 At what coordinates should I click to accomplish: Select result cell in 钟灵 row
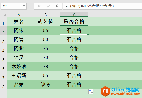click(74, 57)
